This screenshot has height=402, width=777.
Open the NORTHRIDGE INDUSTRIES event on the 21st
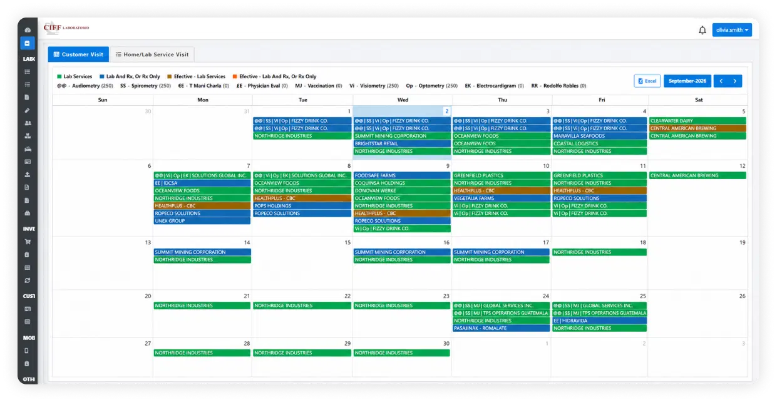pyautogui.click(x=202, y=306)
